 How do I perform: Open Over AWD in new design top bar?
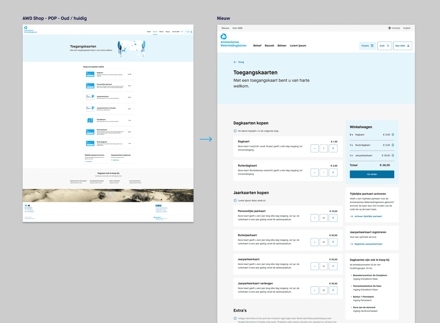(237, 28)
